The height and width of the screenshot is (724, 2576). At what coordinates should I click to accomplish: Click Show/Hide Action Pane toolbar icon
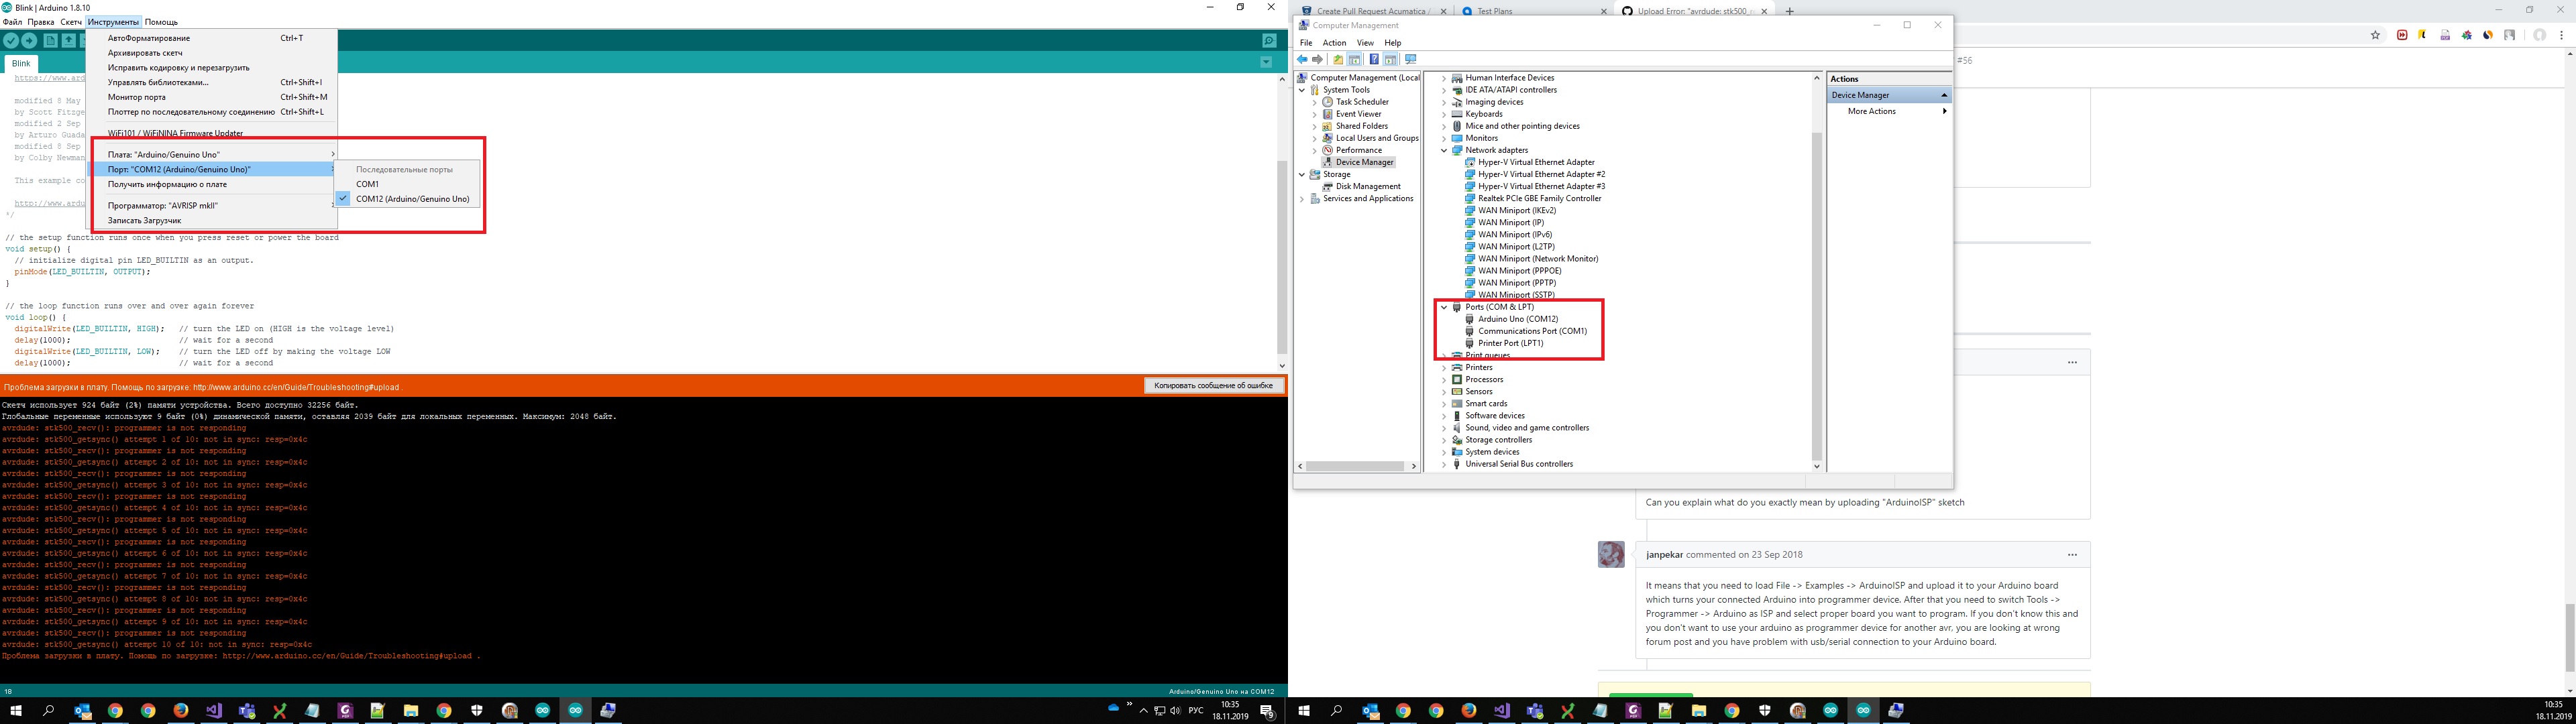(1391, 59)
